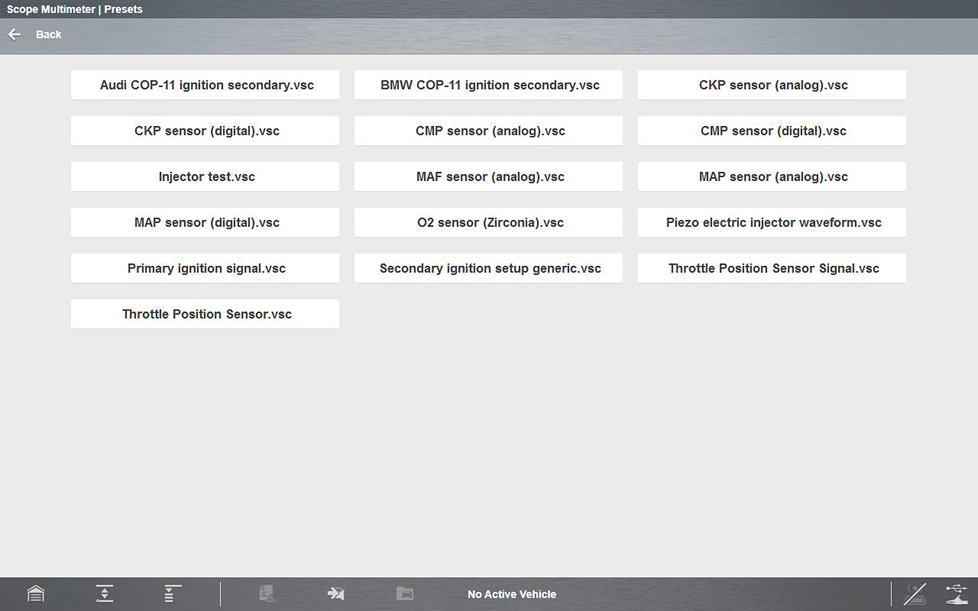
Task: Click the document with warning icon
Action: pyautogui.click(x=267, y=594)
